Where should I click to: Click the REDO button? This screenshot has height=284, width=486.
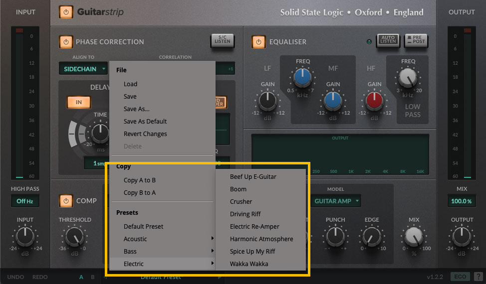click(x=40, y=277)
